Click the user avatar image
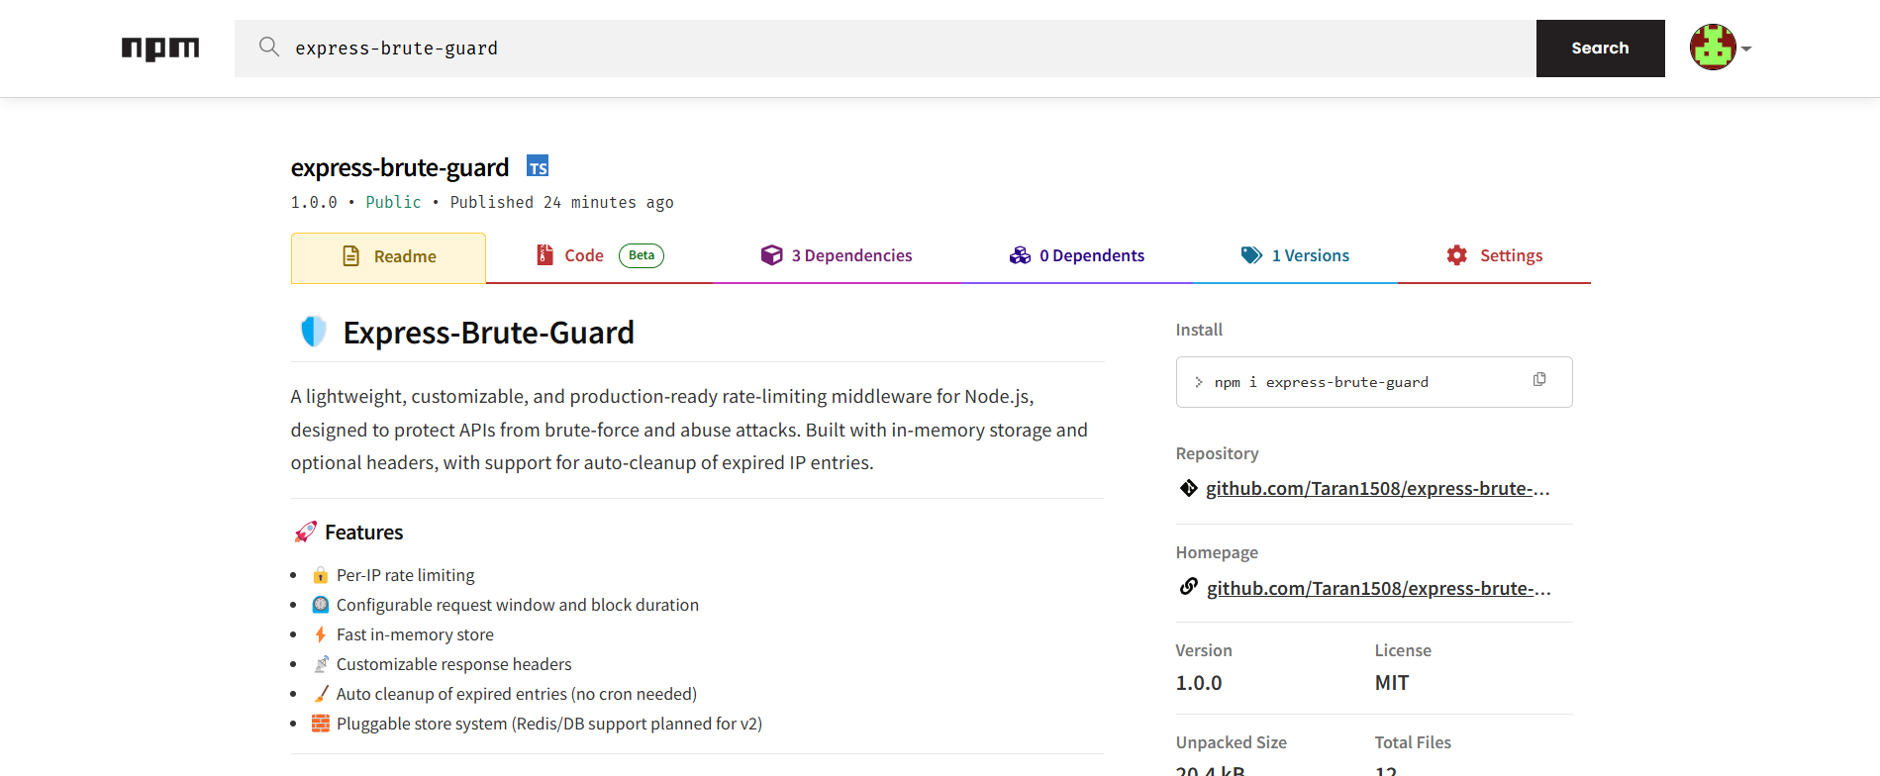The image size is (1880, 776). (x=1712, y=48)
